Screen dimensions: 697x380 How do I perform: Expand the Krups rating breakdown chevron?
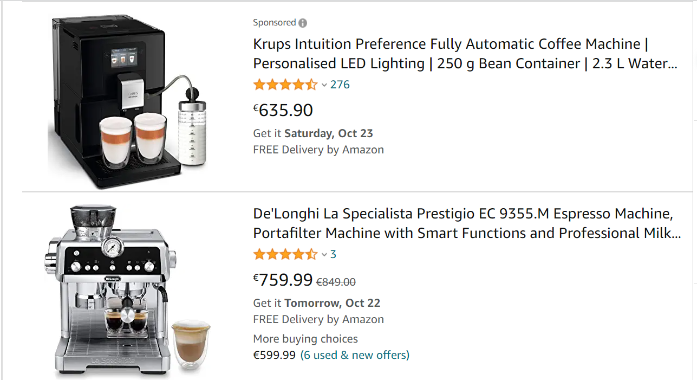click(x=324, y=85)
